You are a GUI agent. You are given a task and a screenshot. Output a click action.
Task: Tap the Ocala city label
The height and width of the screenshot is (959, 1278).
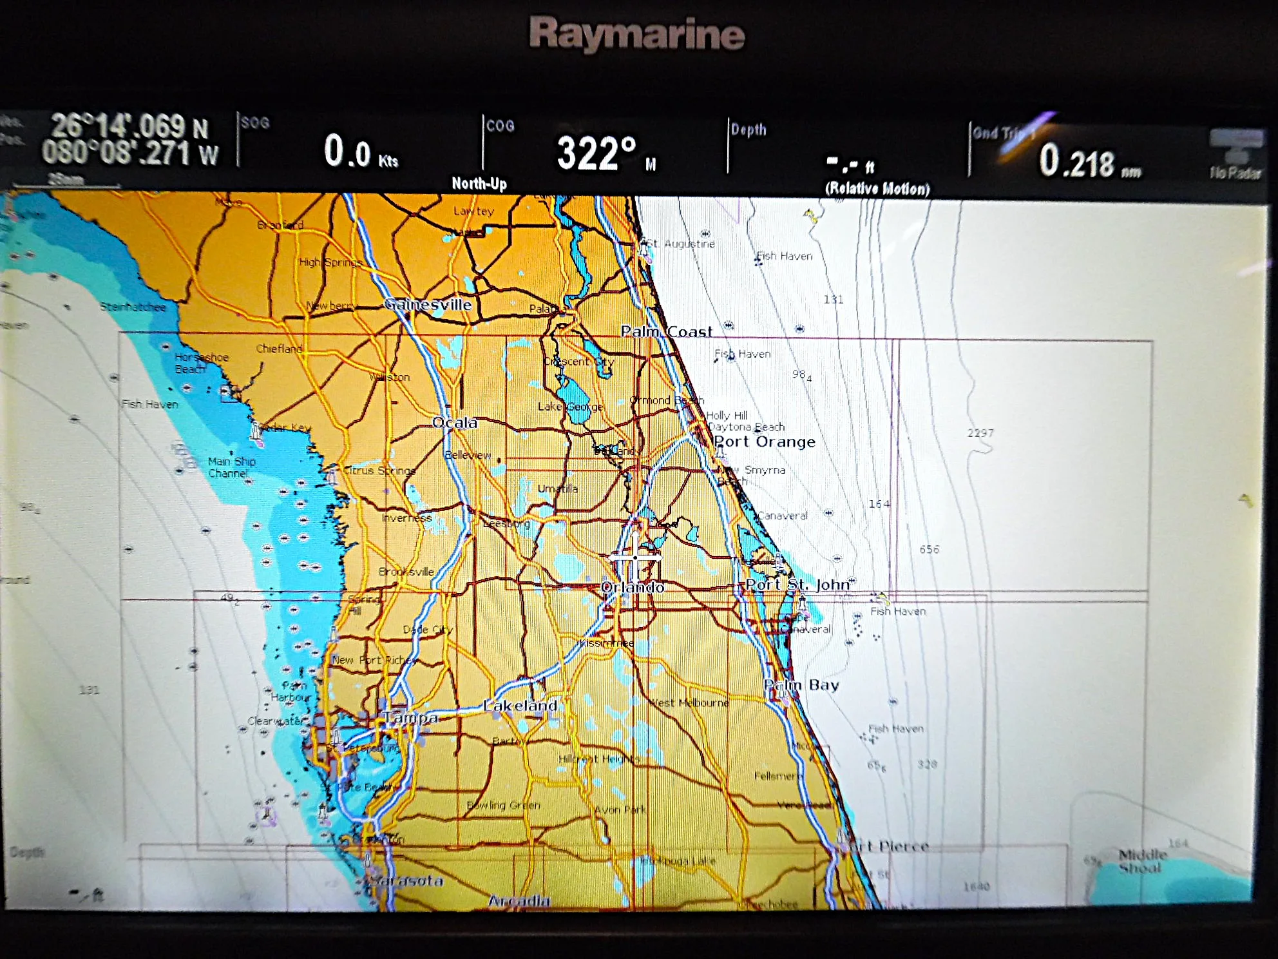(455, 423)
